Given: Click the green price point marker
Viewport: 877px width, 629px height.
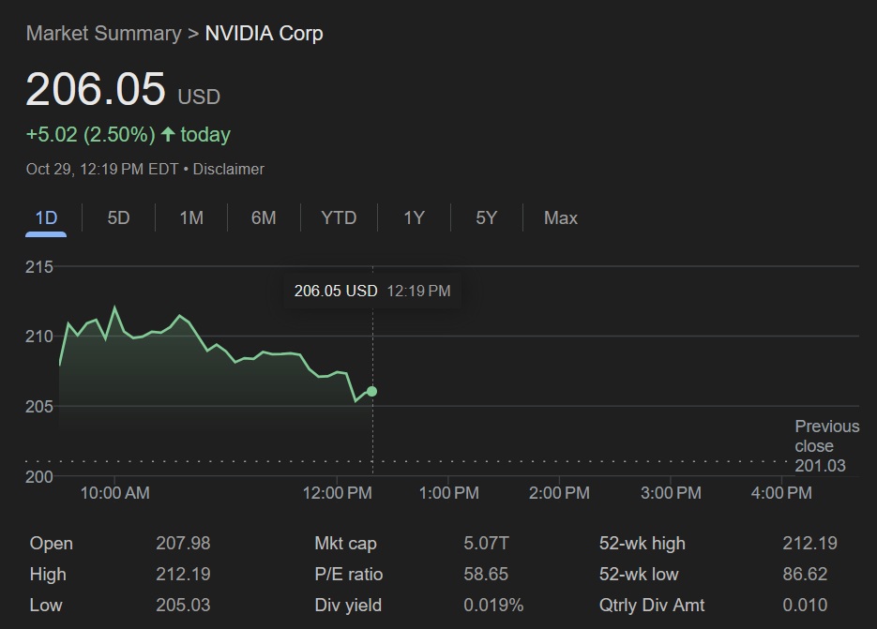Looking at the screenshot, I should [372, 391].
